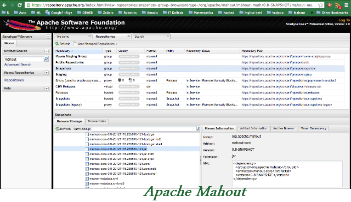Close the Search tab
Screen dimensions: 351x202
click(x=168, y=36)
